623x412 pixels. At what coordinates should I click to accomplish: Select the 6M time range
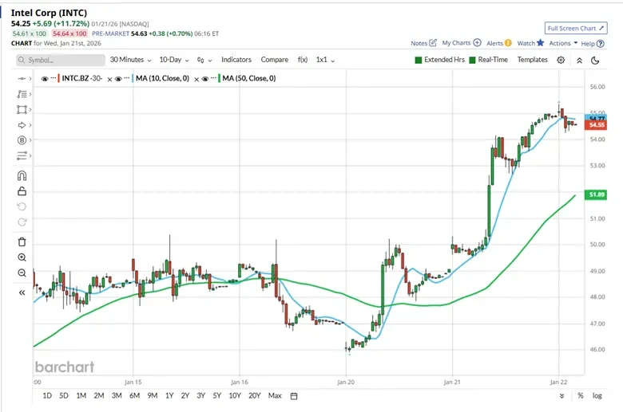pos(134,396)
